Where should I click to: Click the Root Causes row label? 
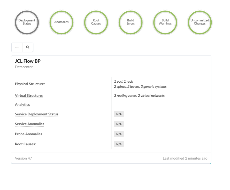click(x=25, y=144)
